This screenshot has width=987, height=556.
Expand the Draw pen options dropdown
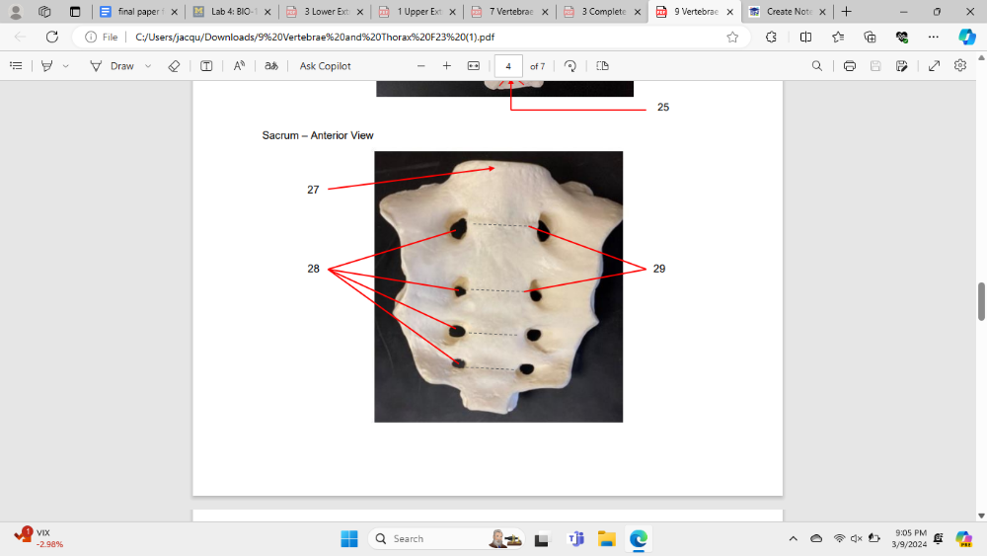pyautogui.click(x=148, y=66)
